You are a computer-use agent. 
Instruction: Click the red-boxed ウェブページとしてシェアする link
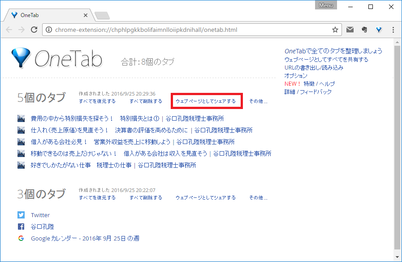pyautogui.click(x=206, y=101)
